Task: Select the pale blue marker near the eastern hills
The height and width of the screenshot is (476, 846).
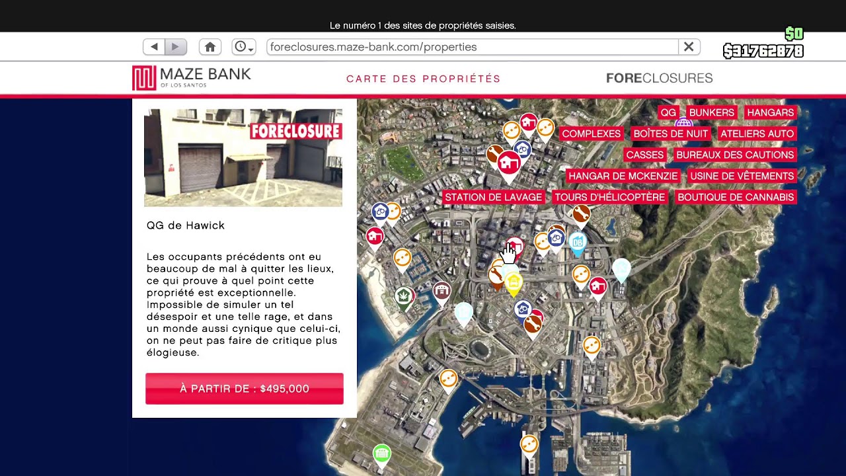Action: (x=621, y=270)
